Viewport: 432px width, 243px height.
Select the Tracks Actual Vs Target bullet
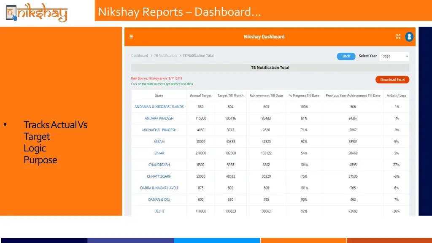(55, 131)
